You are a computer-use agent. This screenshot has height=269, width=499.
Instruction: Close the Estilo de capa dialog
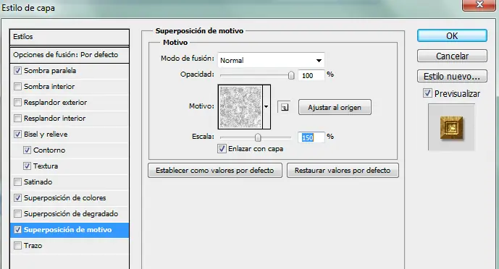click(479, 5)
